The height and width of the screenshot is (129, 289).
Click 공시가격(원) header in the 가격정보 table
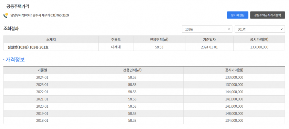click(x=234, y=70)
